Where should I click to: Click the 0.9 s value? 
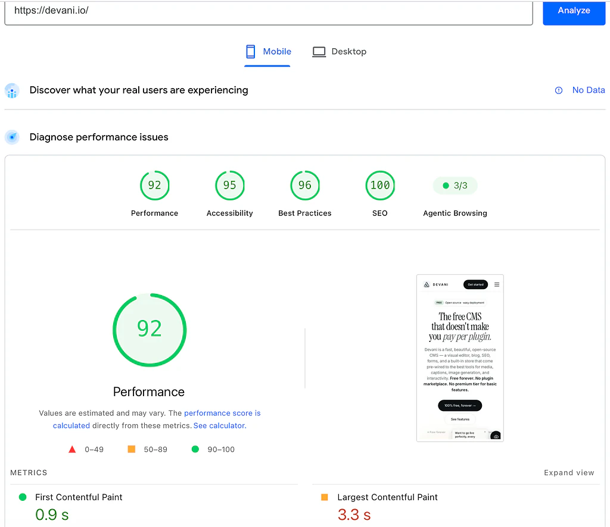tap(52, 515)
